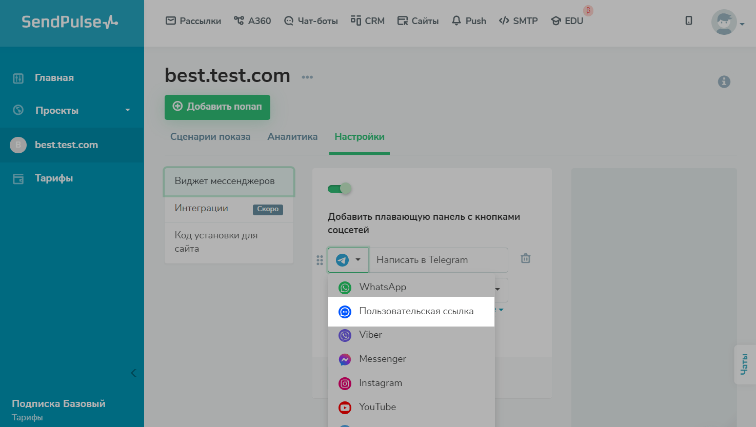Collapse the left sidebar with chevron
Image resolution: width=756 pixels, height=427 pixels.
pos(133,373)
